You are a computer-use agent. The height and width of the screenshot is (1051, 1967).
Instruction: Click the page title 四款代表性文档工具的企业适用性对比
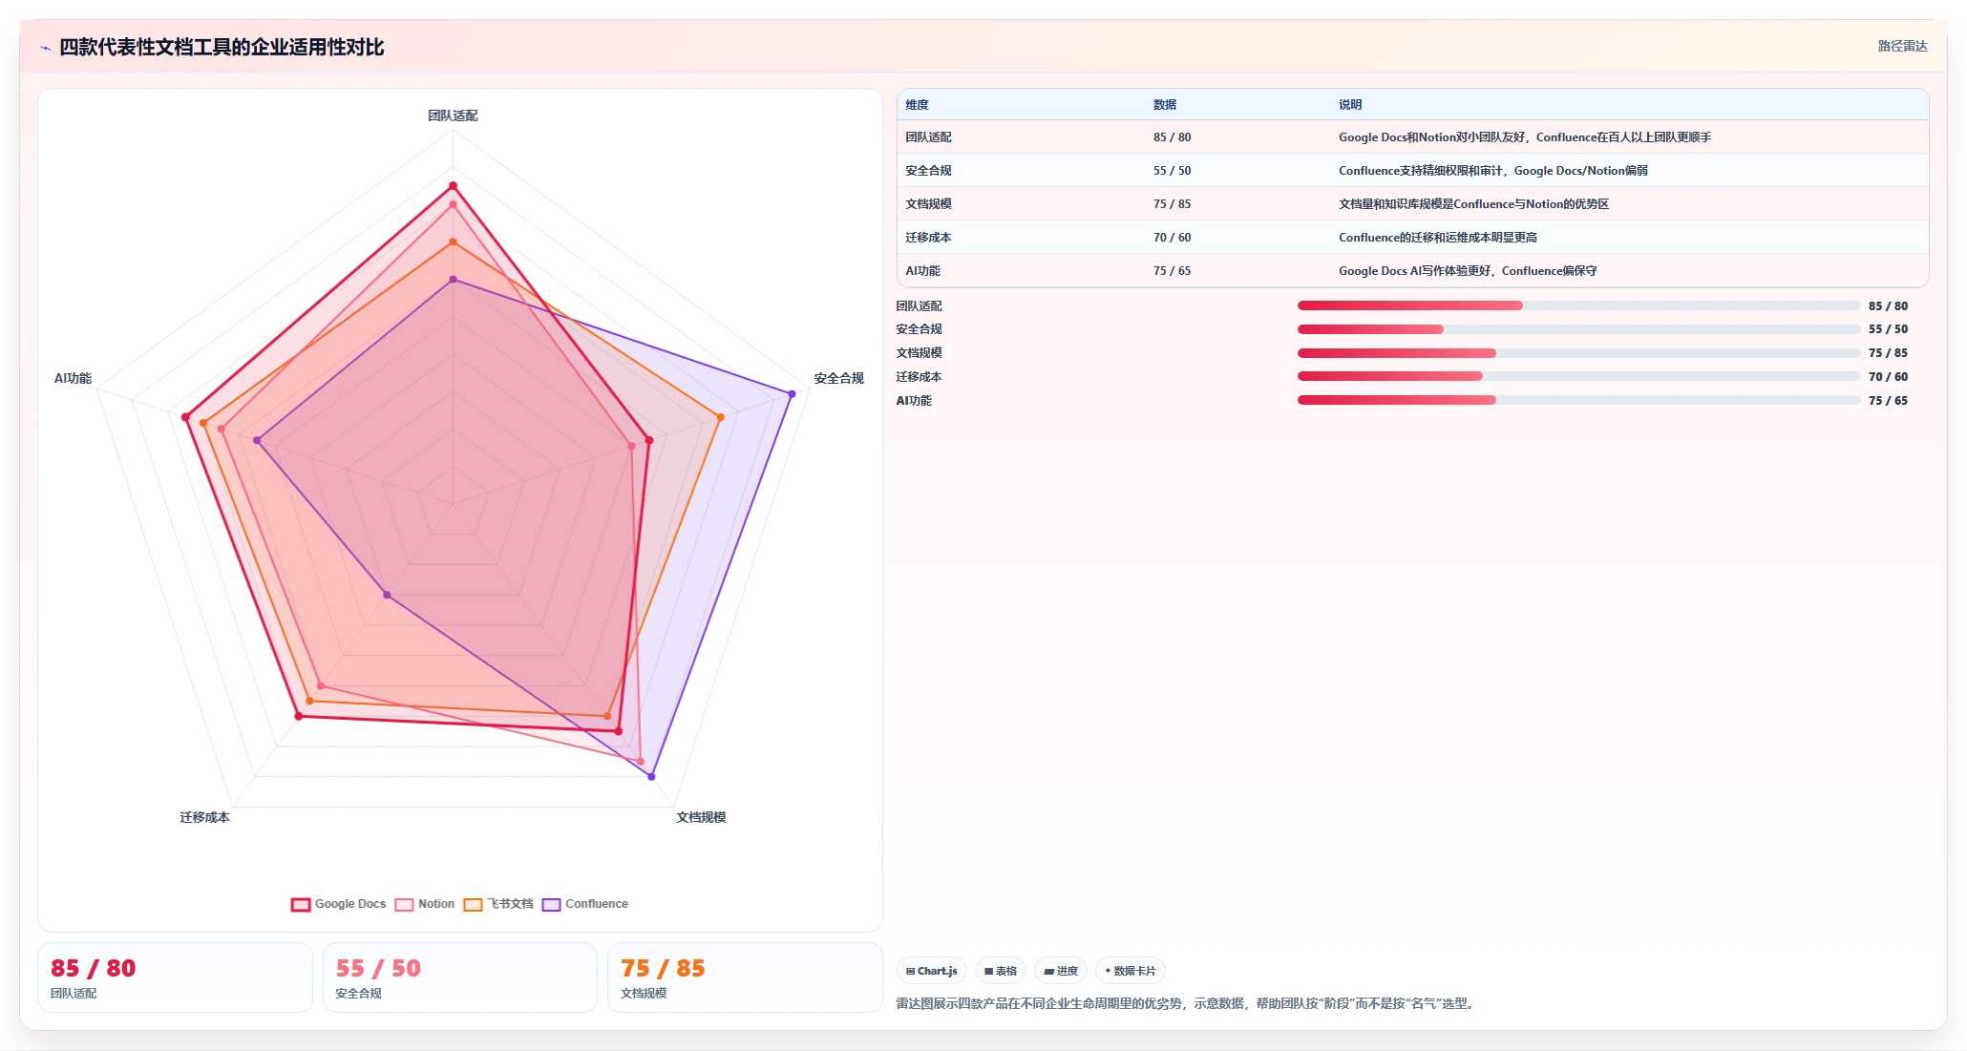222,48
